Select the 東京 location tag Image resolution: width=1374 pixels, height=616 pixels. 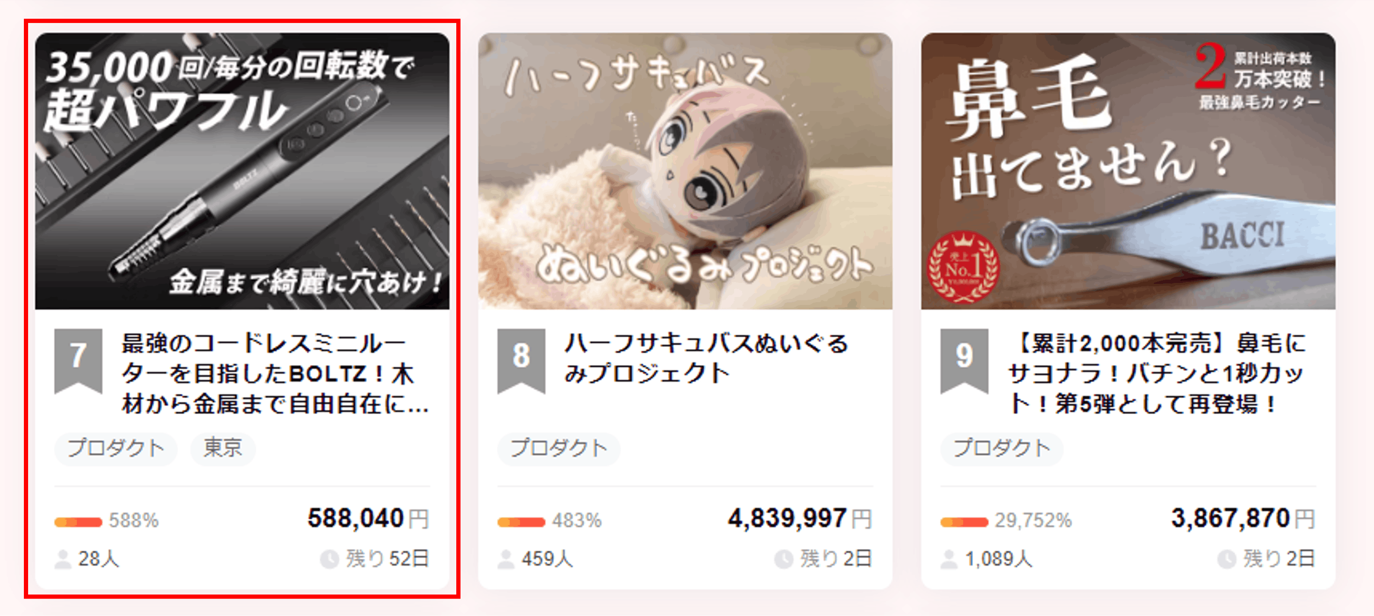click(x=223, y=449)
